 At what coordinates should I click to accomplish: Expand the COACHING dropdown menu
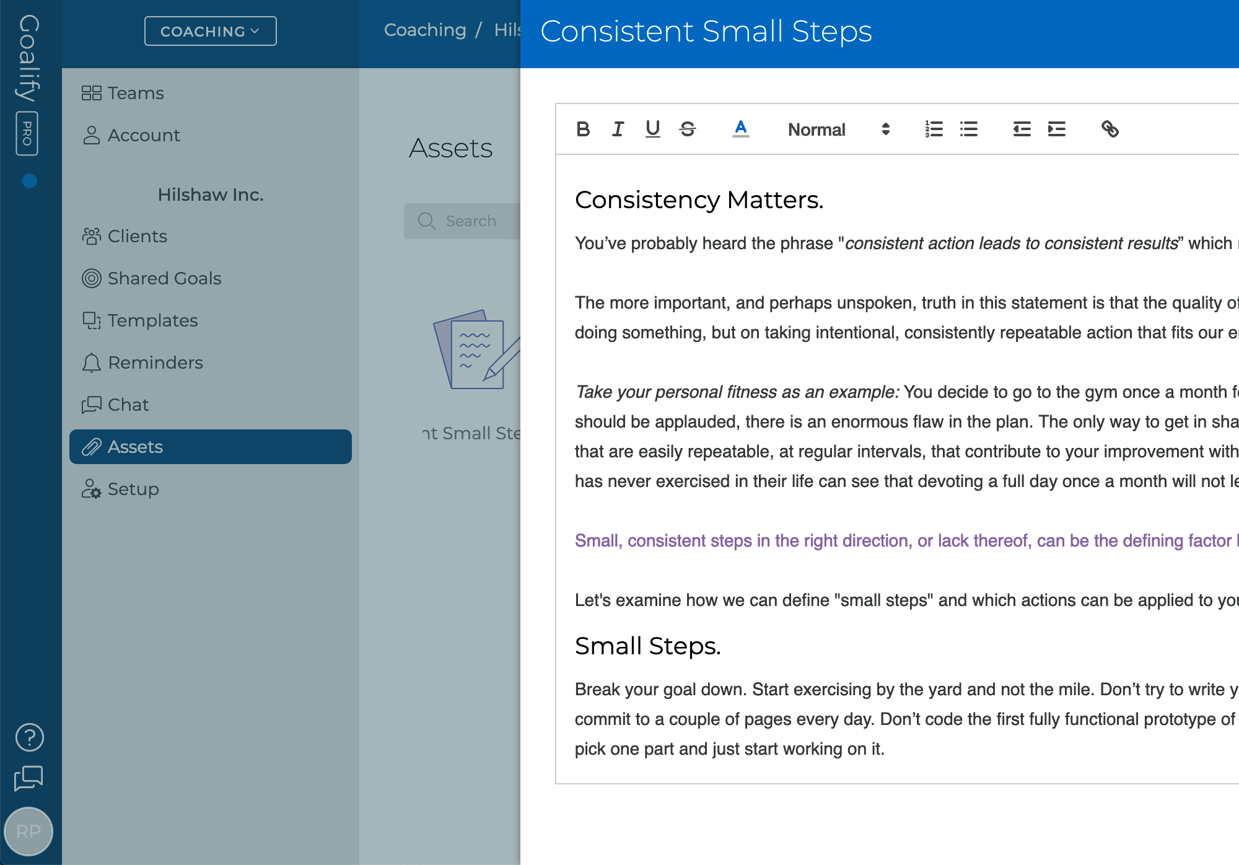[210, 31]
